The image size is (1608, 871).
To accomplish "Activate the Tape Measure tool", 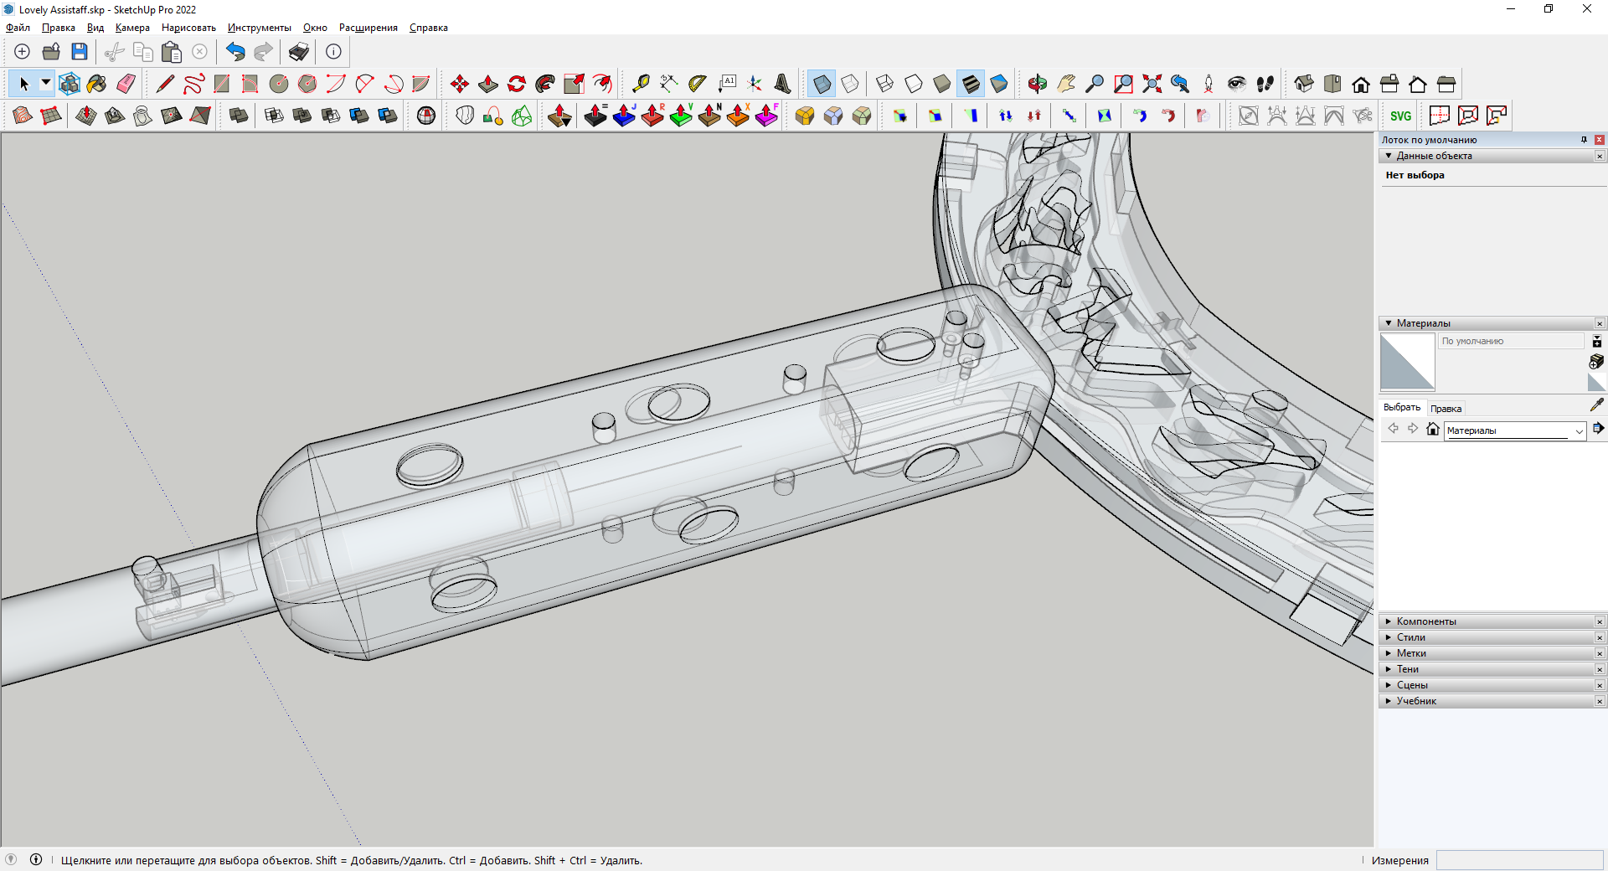I will pos(641,84).
